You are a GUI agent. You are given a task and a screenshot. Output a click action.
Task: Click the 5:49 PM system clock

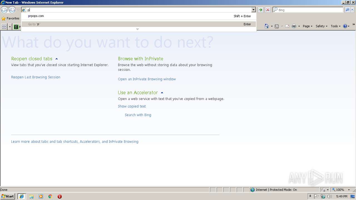342,196
